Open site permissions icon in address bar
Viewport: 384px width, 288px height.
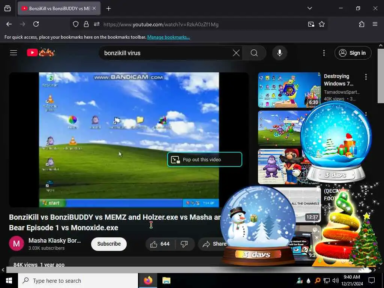97,24
